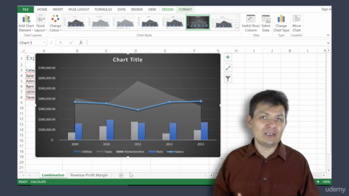Select the first chart style thumbnail
This screenshot has width=349, height=196.
[x=75, y=22]
